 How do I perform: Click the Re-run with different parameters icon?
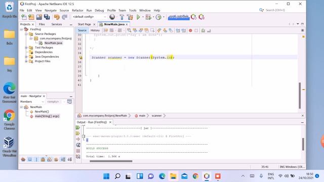[x=78, y=133]
